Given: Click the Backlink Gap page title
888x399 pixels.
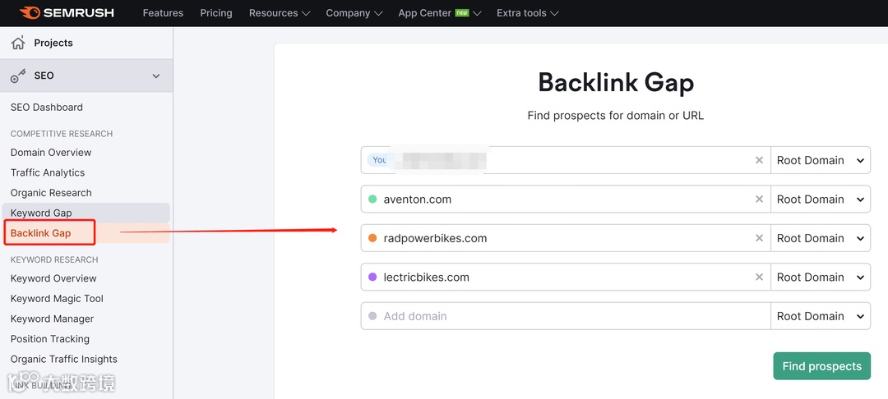Looking at the screenshot, I should 616,83.
